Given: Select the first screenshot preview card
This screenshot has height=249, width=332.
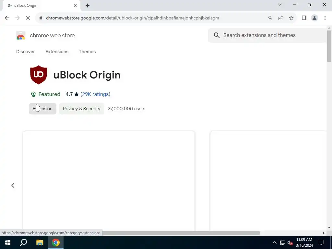Looking at the screenshot, I should click(109, 181).
